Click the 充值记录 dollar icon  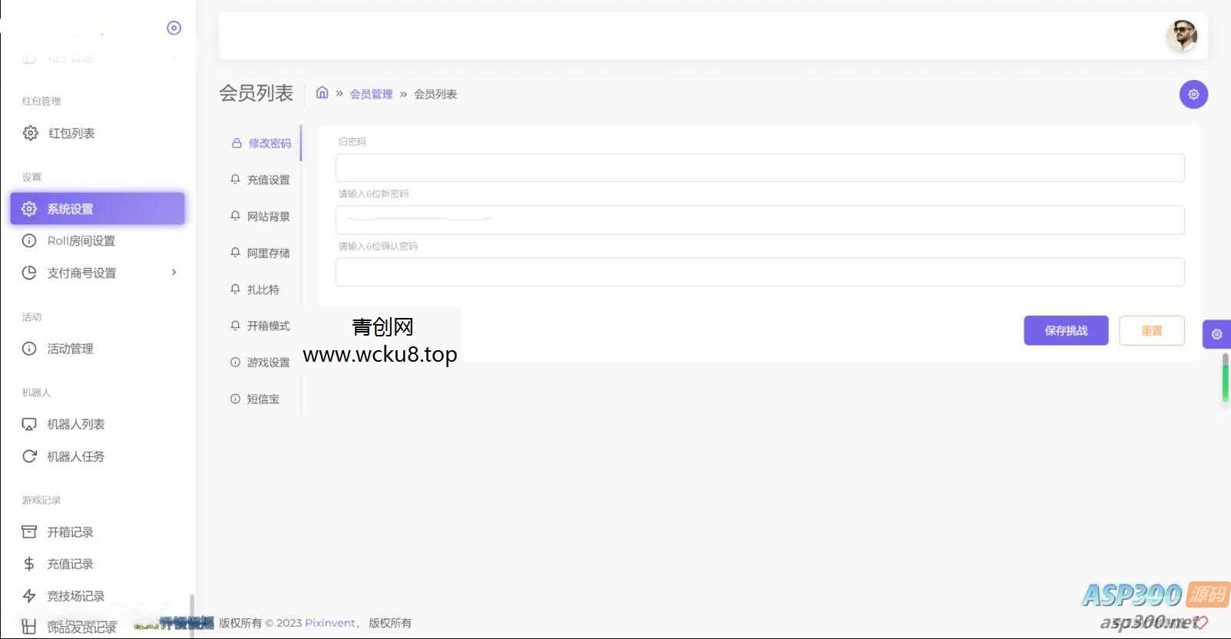click(29, 564)
